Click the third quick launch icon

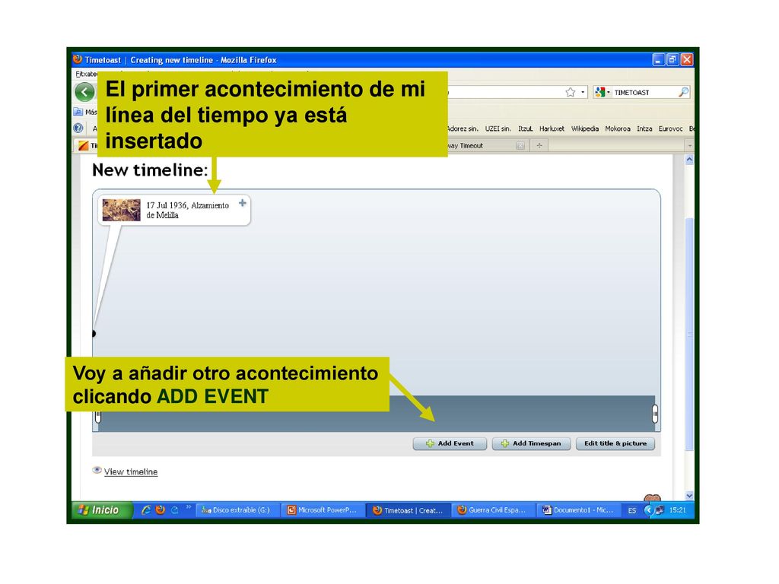(x=174, y=510)
